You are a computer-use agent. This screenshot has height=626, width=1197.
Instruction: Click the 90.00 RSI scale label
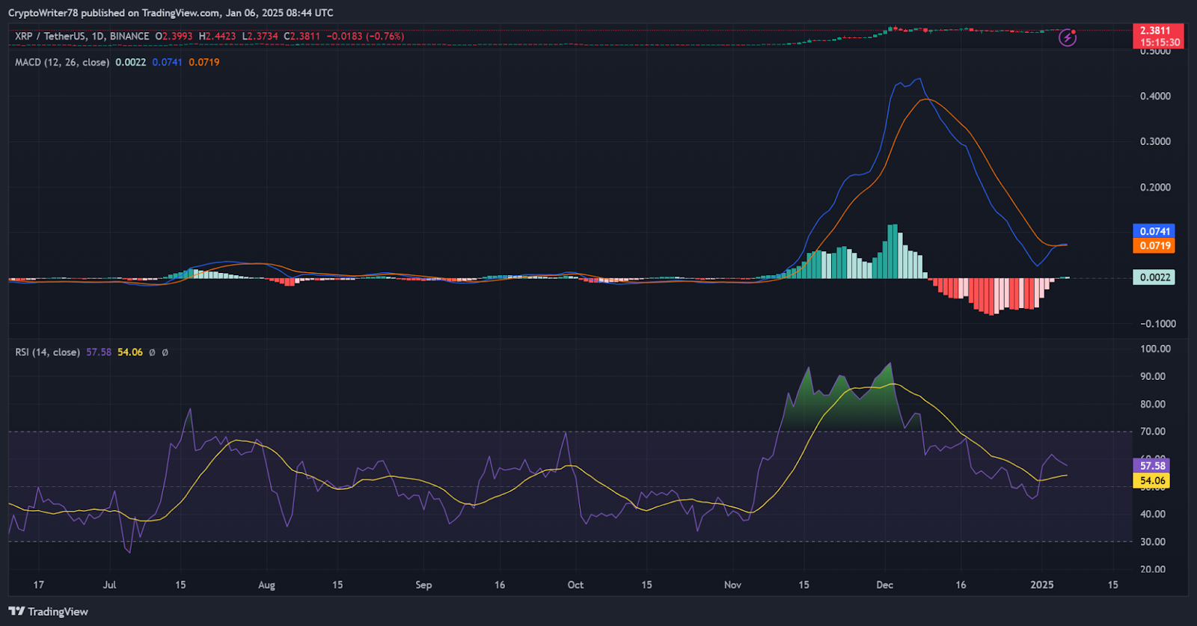1153,376
